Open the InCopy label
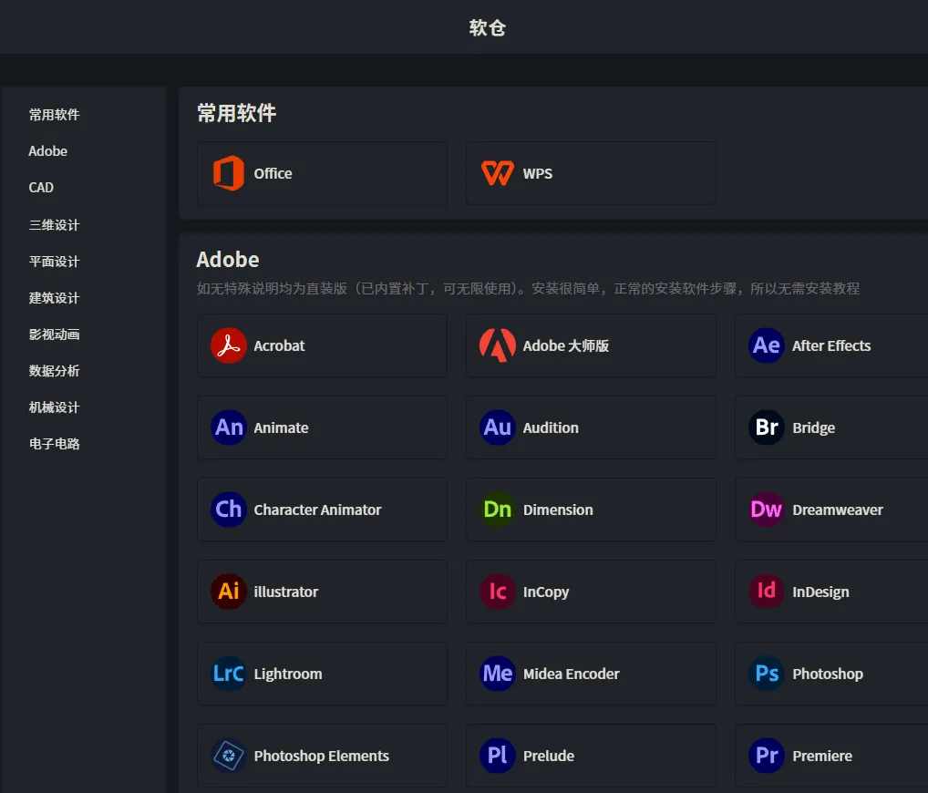 (546, 592)
